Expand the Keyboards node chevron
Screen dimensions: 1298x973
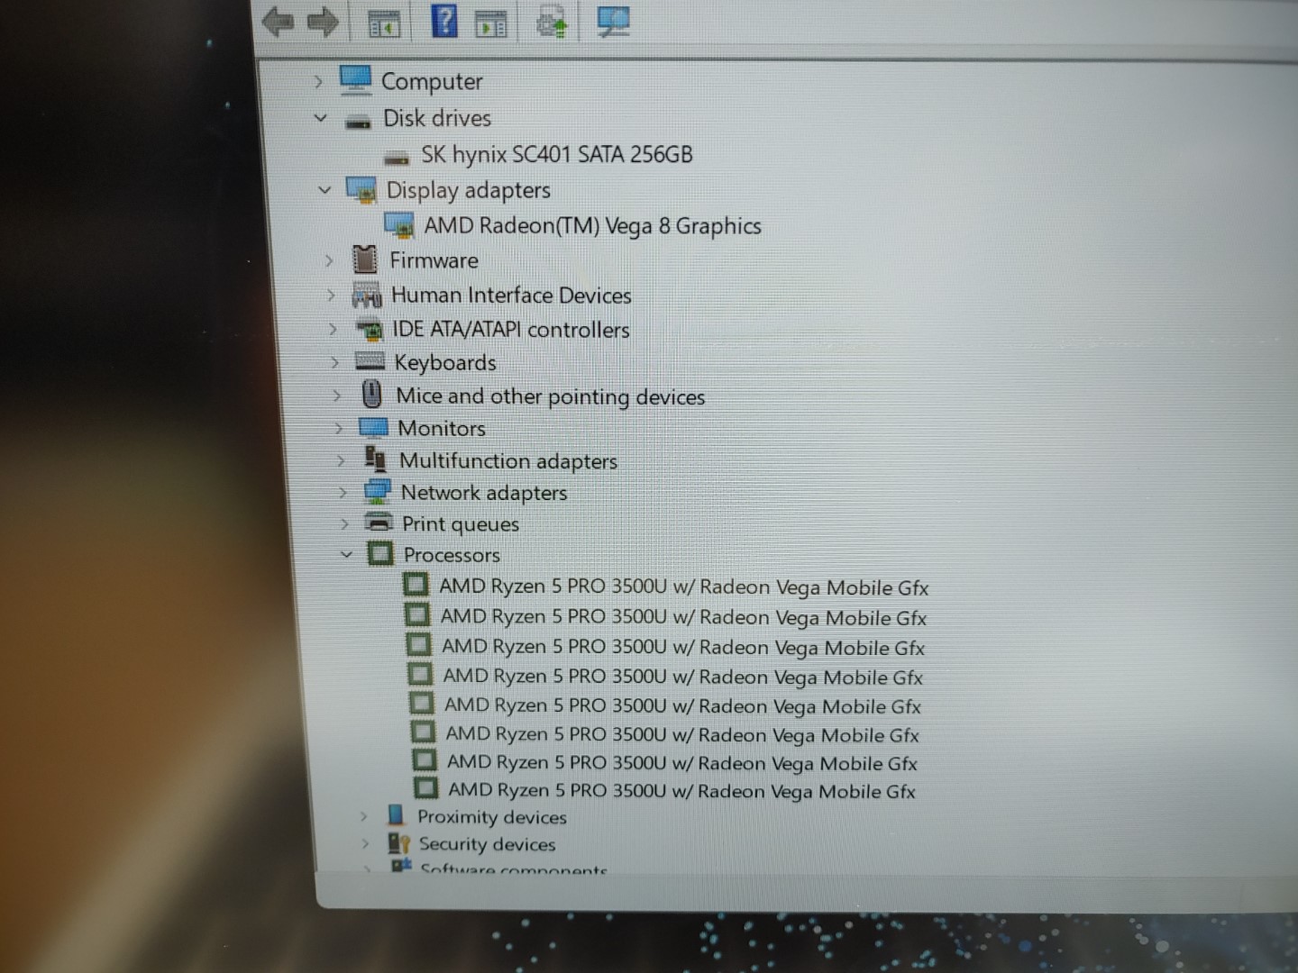tap(334, 363)
